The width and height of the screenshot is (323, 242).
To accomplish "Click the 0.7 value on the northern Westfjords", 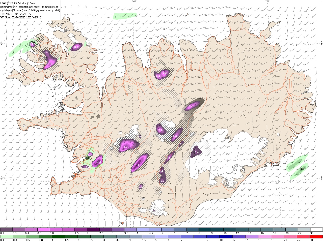I will click(76, 47).
